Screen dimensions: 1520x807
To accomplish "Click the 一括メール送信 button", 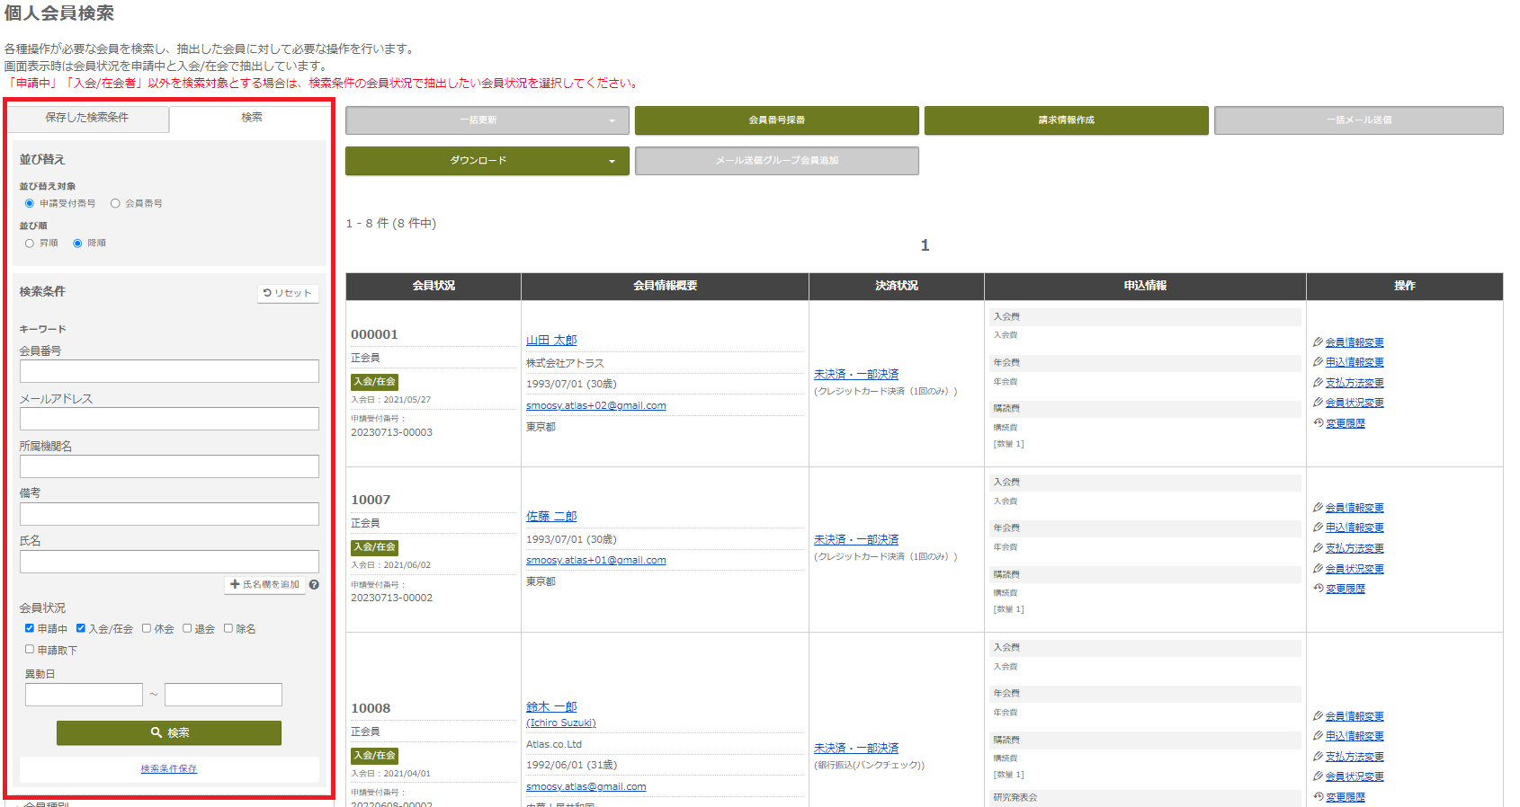I will (x=1359, y=120).
